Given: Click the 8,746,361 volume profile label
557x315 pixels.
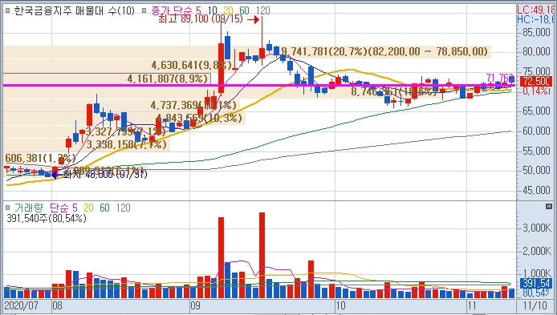Looking at the screenshot, I should pos(394,91).
